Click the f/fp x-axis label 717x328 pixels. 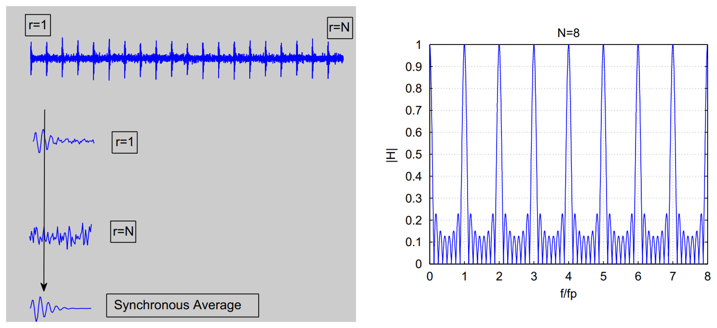[x=568, y=293]
